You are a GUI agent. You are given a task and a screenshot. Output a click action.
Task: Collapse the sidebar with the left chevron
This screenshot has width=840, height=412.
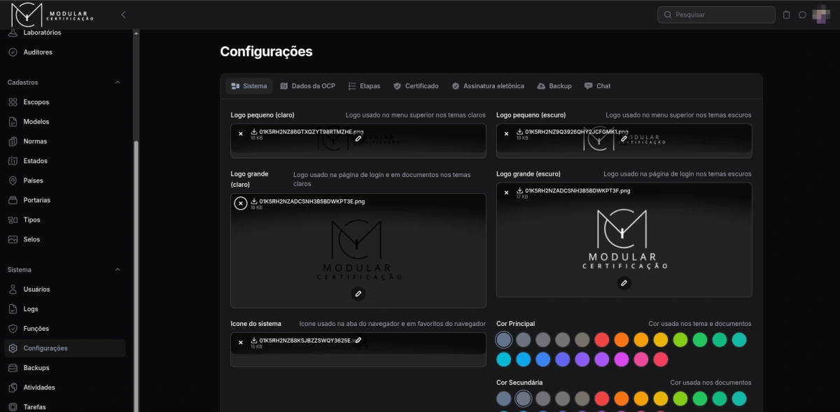click(x=123, y=13)
